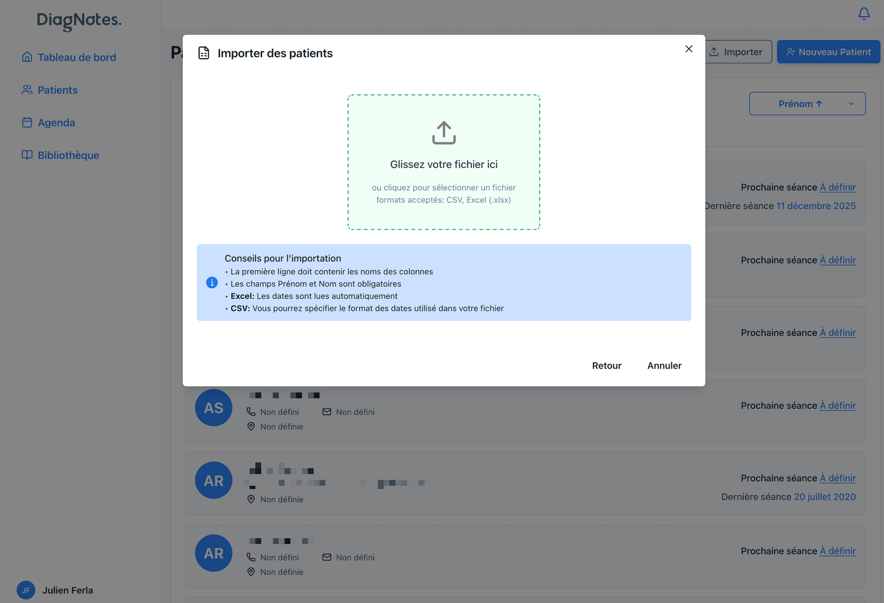The height and width of the screenshot is (603, 884).
Task: Open the Prénom sort dropdown
Action: (x=807, y=104)
